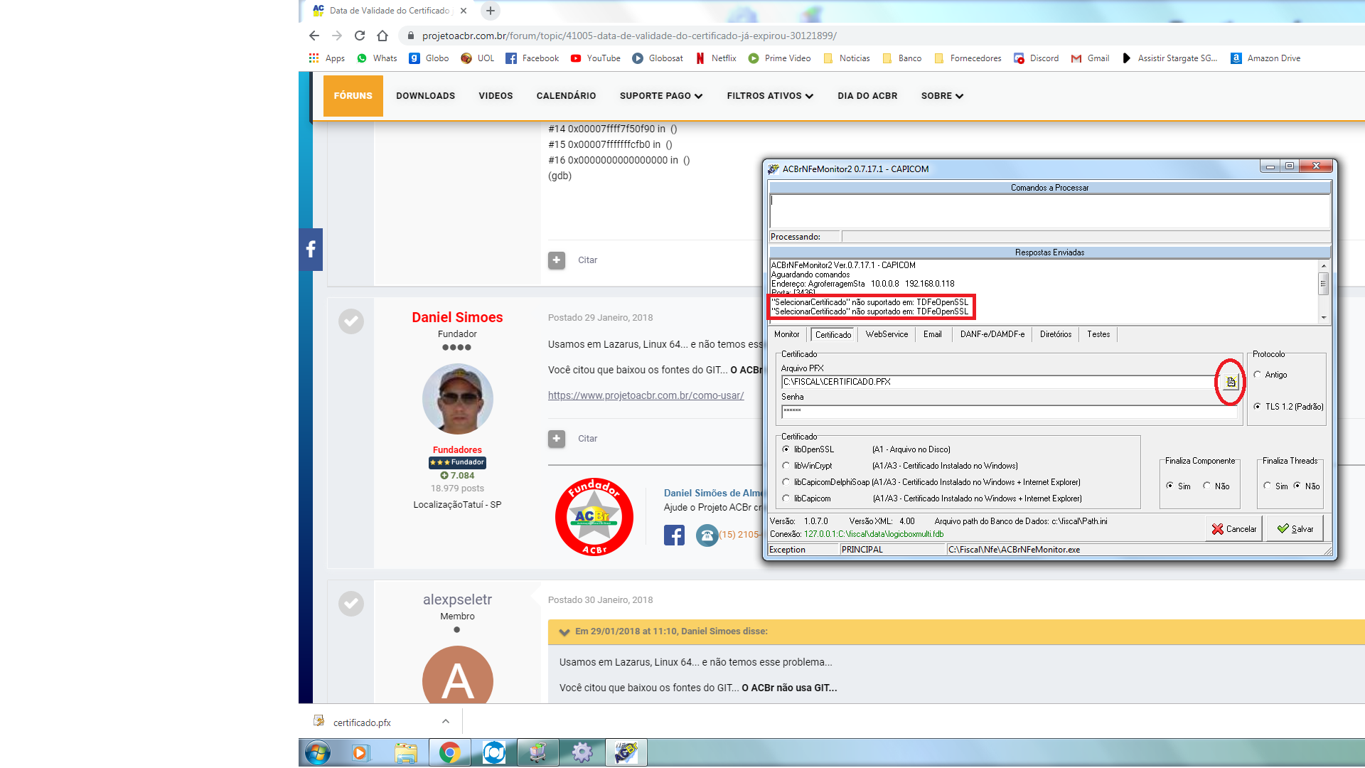
Task: Click Facebook icon in Daniel's signature
Action: coord(674,535)
